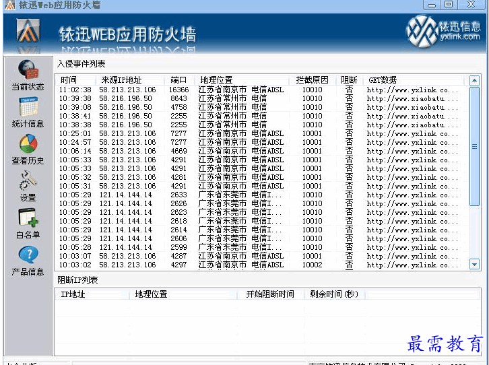Image resolution: width=489 pixels, height=365 pixels.
Task: Click the 剩余时间(秒) column header
Action: click(334, 294)
